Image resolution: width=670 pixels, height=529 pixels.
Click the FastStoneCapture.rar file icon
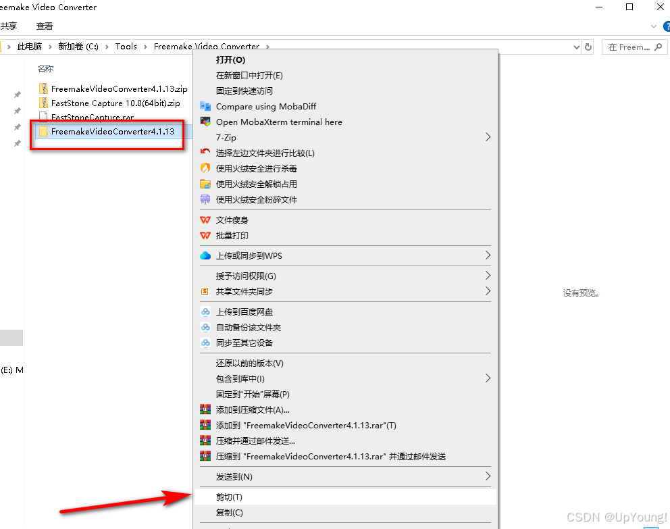(43, 116)
